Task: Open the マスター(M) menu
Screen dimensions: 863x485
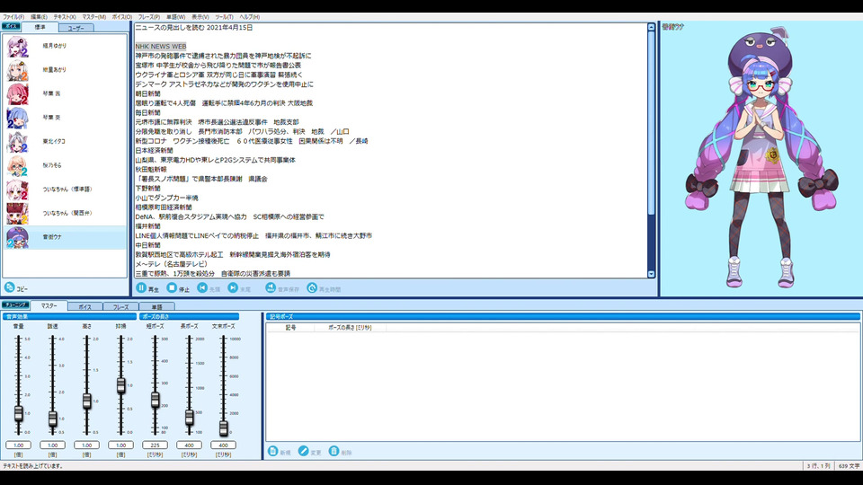Action: 94,17
